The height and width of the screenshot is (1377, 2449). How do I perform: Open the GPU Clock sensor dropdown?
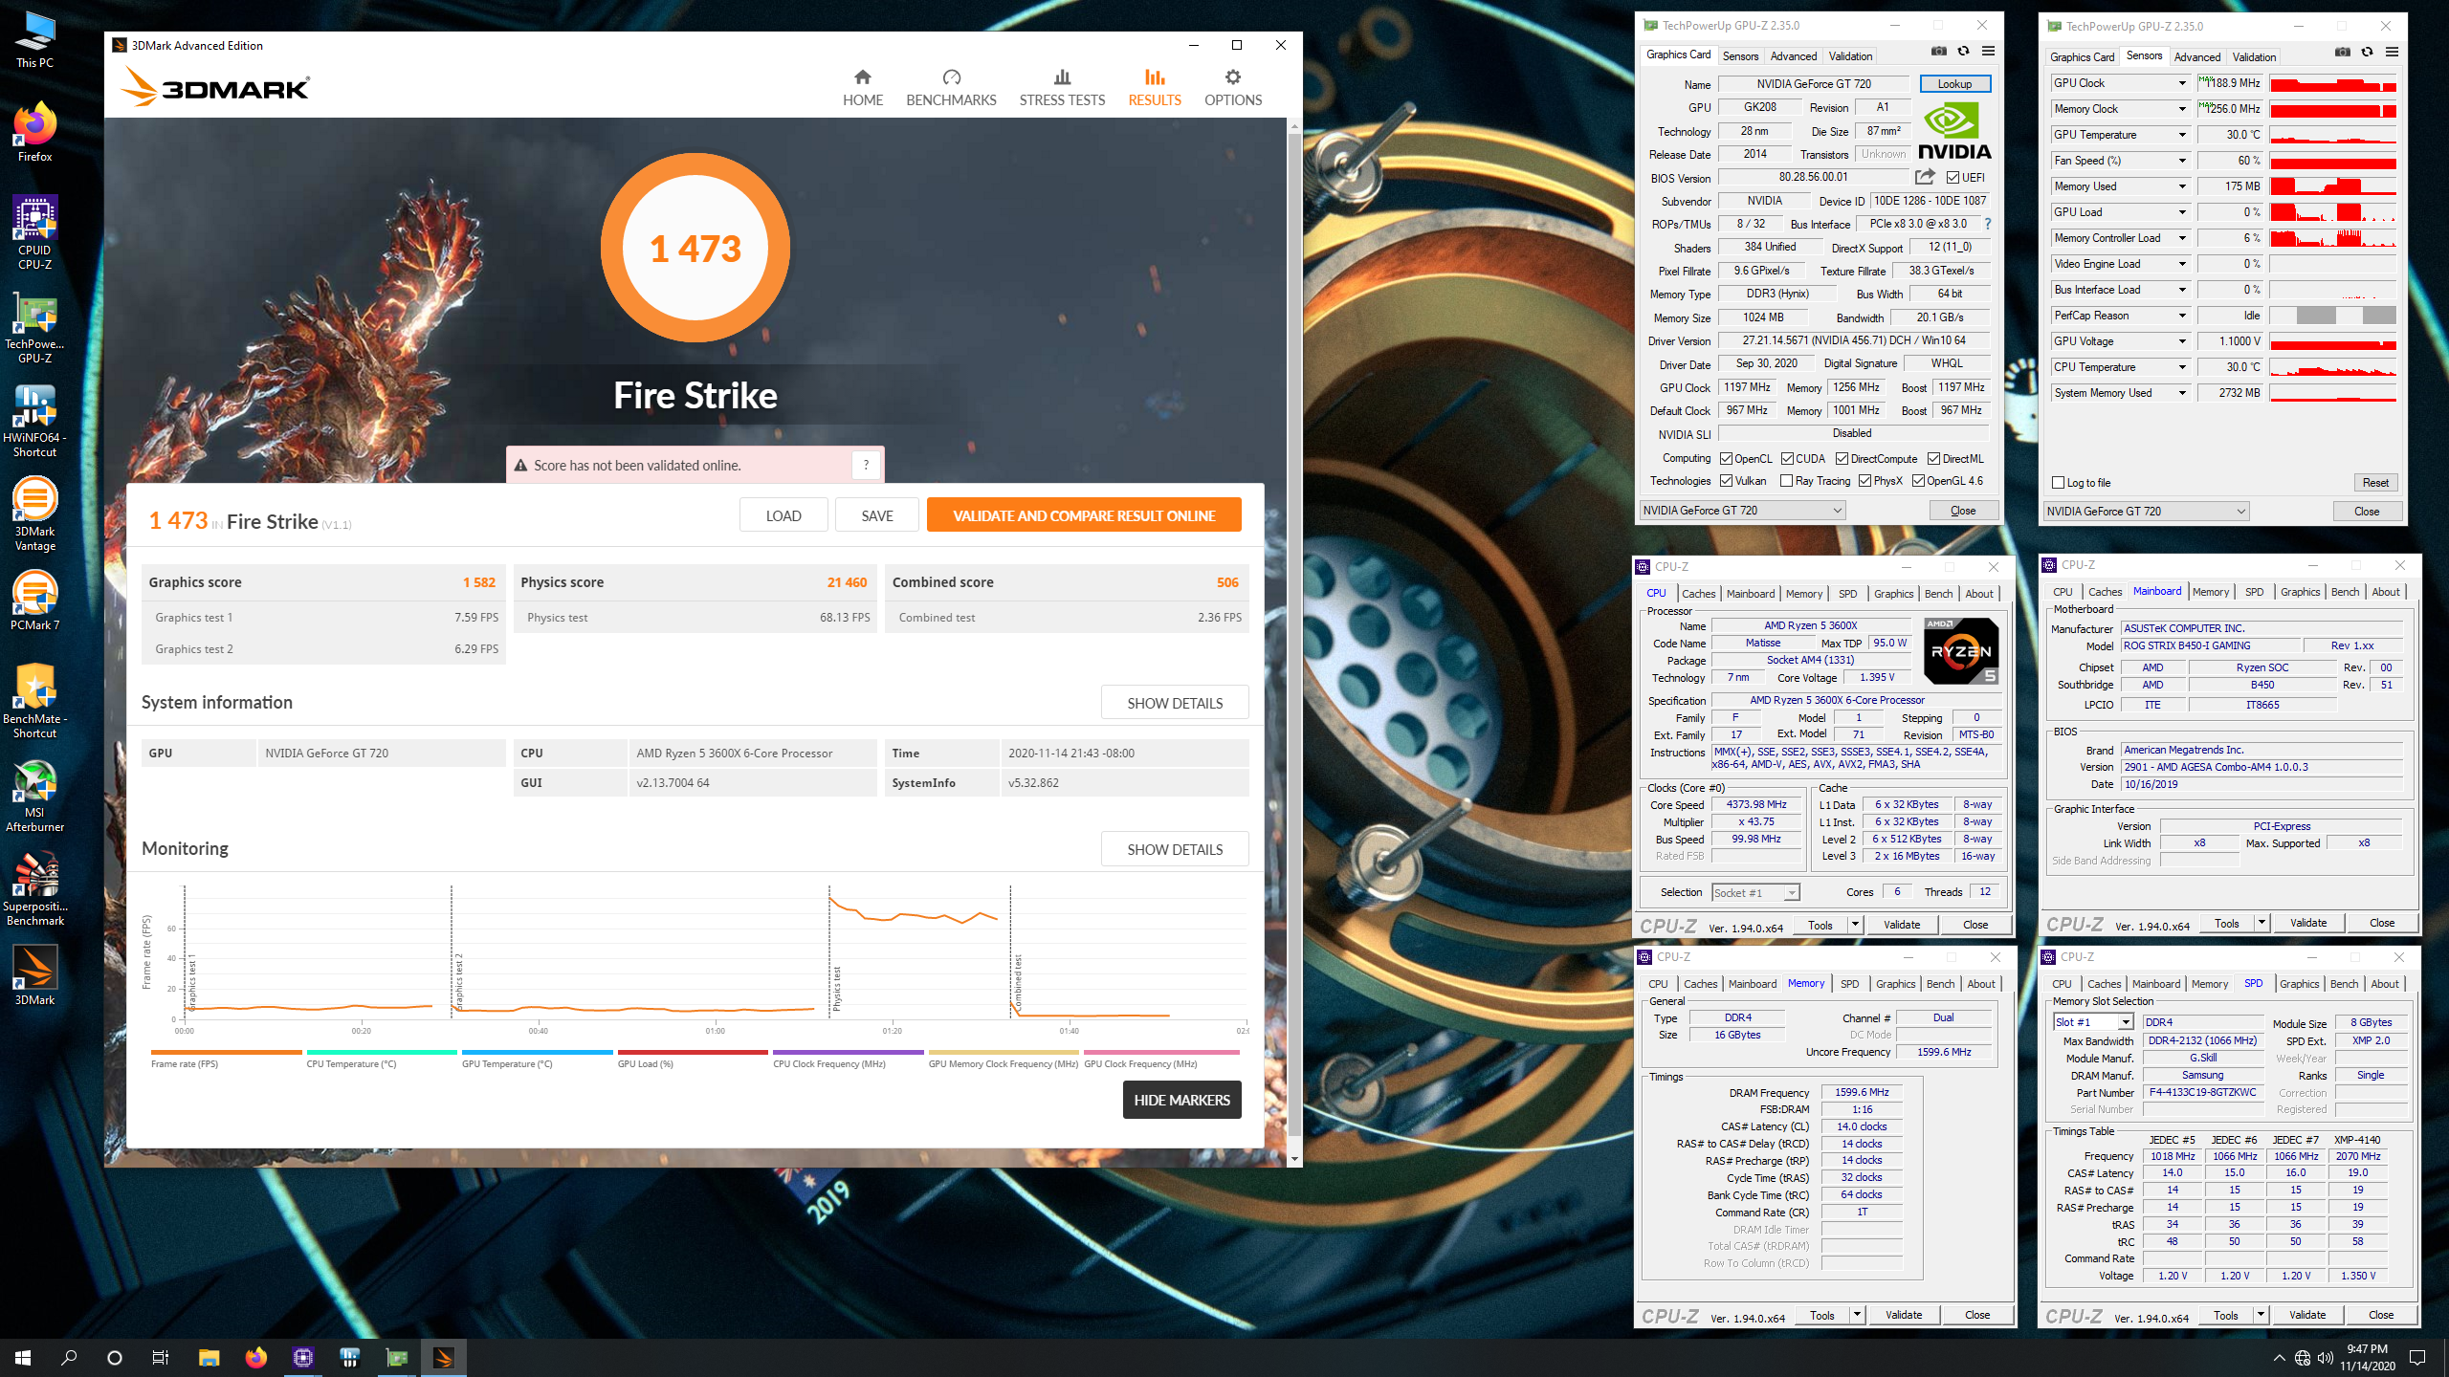[2182, 83]
